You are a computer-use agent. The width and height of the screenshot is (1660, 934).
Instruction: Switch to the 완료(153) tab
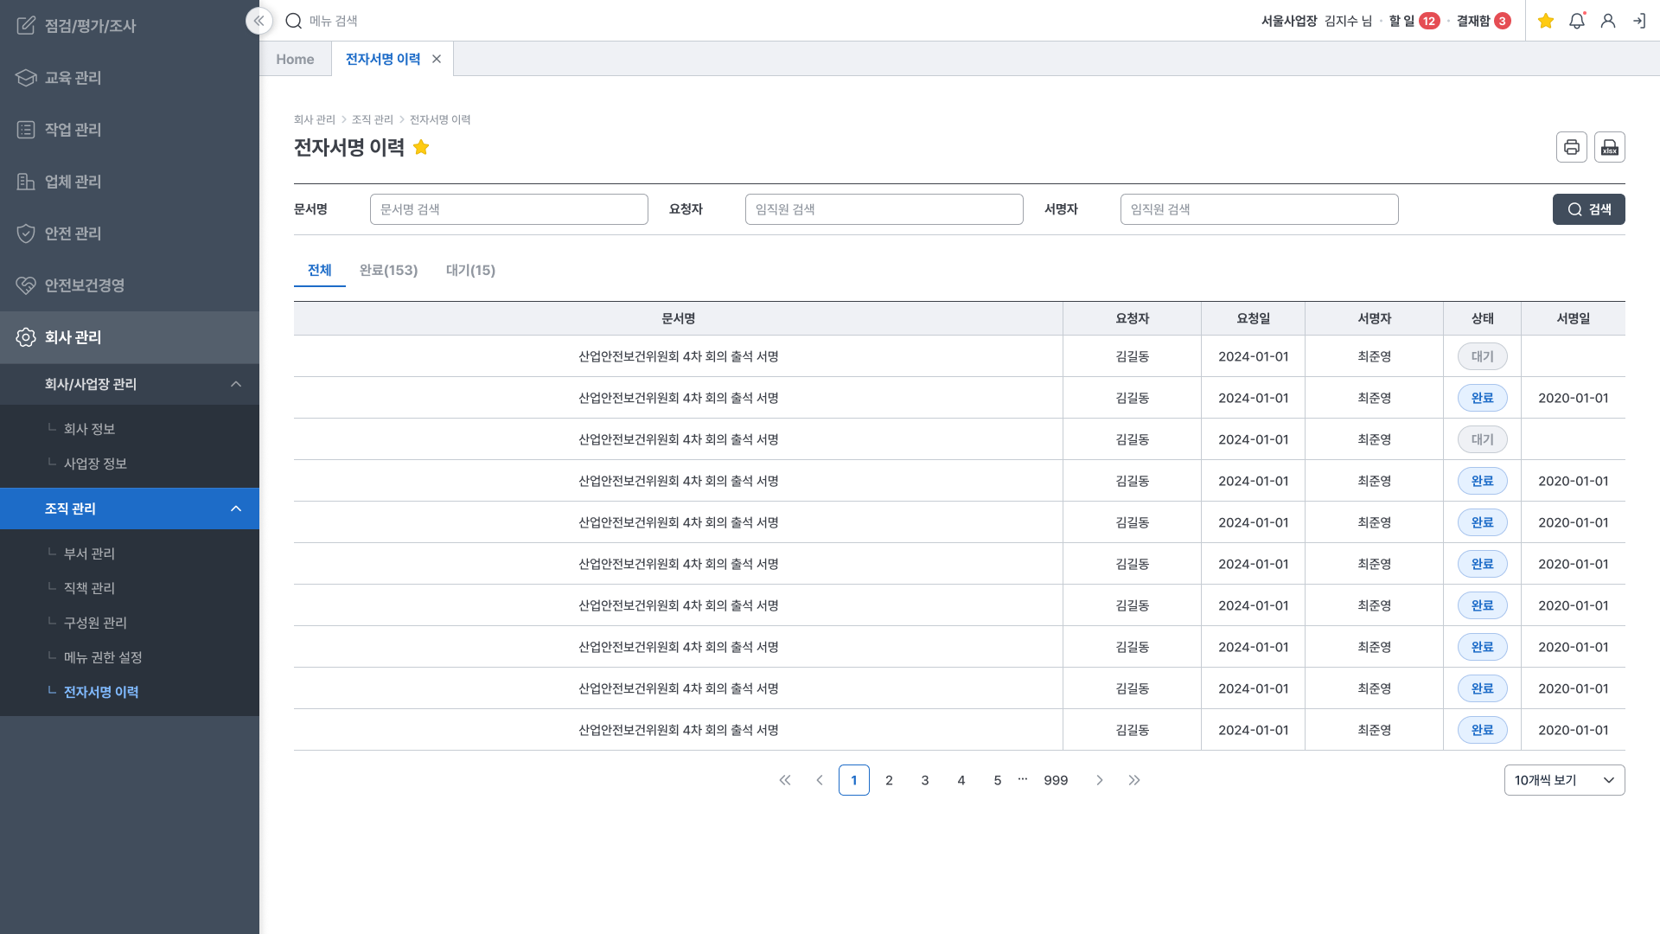(x=388, y=270)
